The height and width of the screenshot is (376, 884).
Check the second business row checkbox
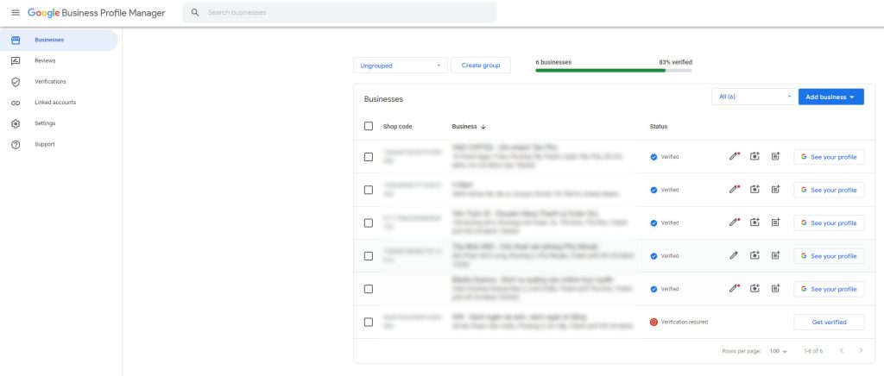pos(368,190)
